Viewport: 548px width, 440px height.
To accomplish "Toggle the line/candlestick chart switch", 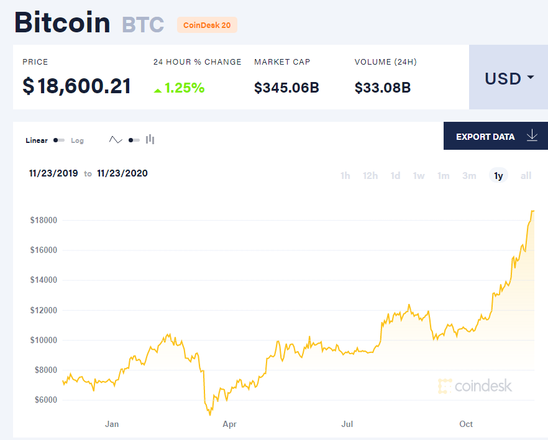I will pos(134,140).
